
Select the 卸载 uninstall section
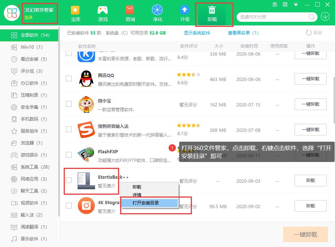point(212,14)
